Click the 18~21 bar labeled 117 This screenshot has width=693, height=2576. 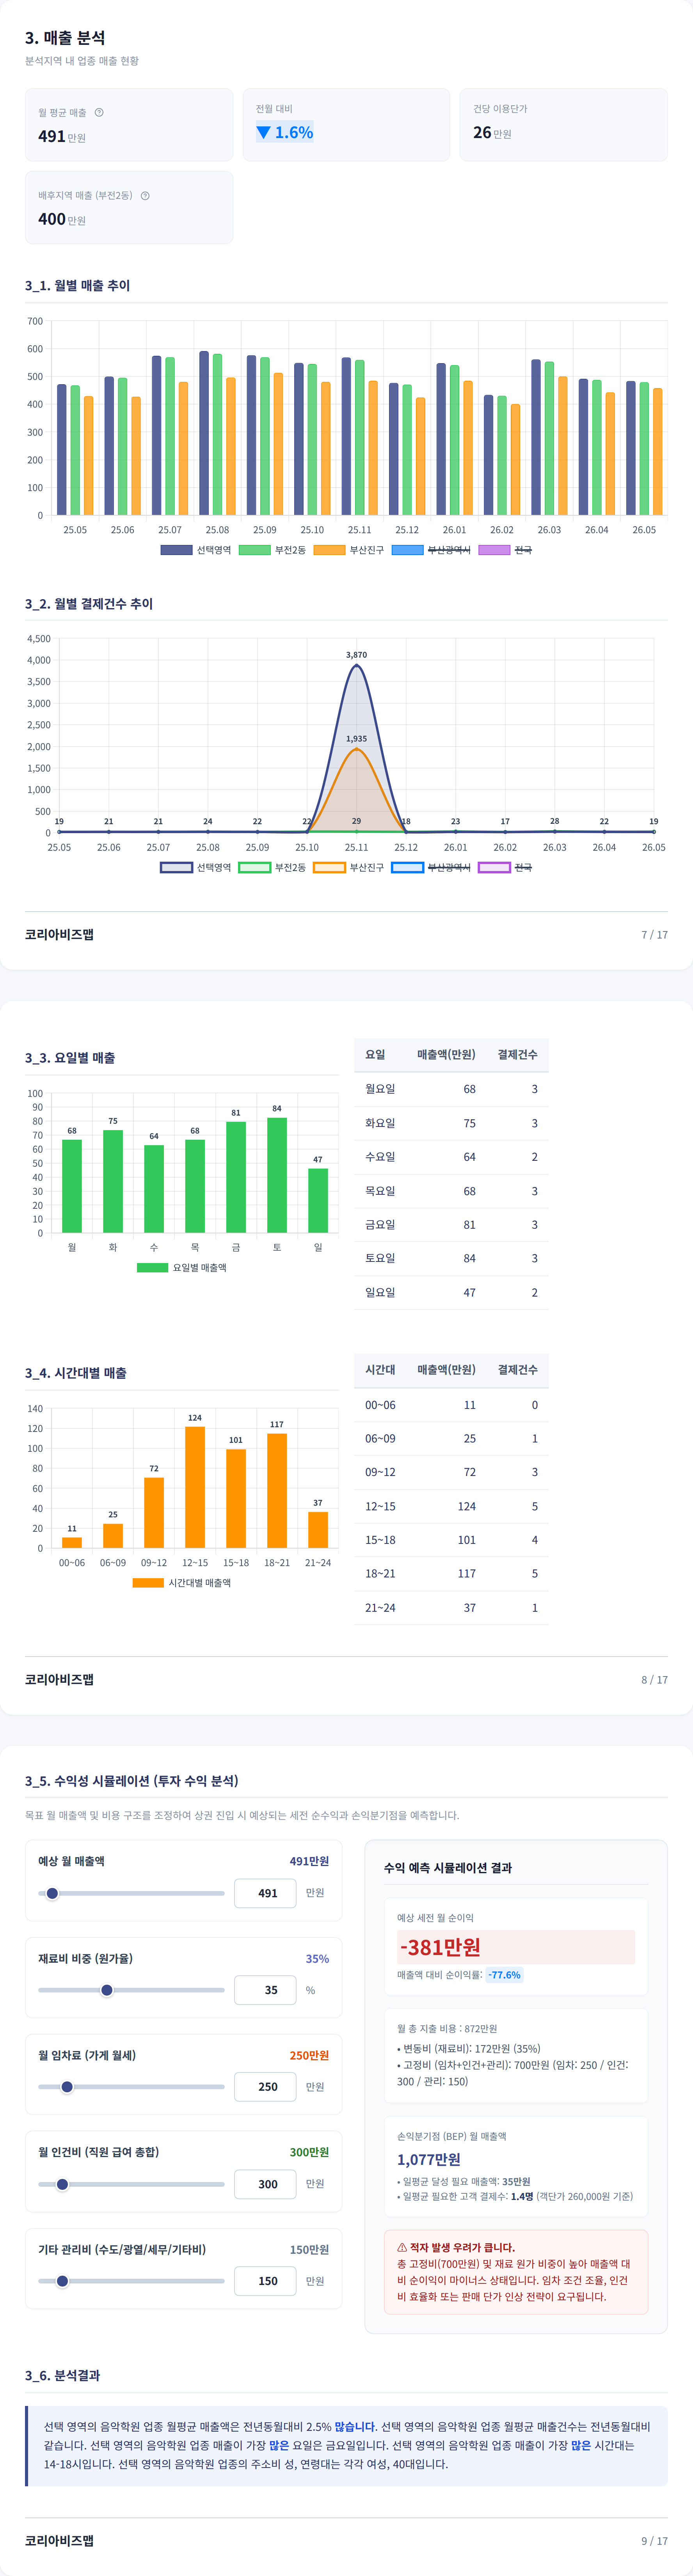click(x=277, y=1490)
